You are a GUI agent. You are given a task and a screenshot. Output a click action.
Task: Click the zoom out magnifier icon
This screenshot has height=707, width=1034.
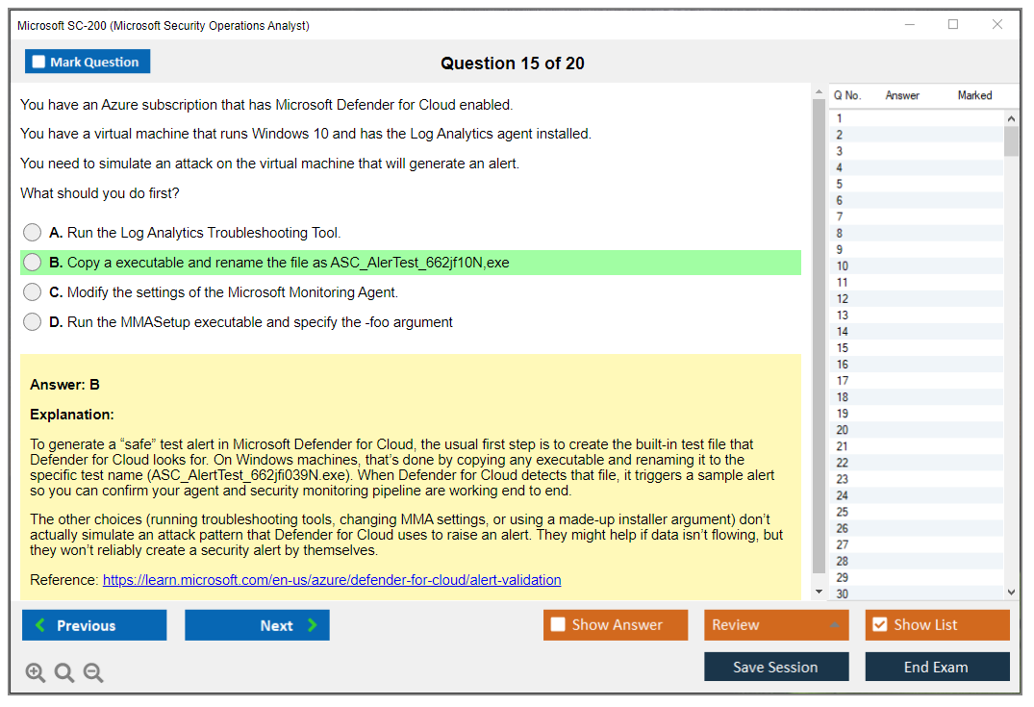[x=93, y=673]
